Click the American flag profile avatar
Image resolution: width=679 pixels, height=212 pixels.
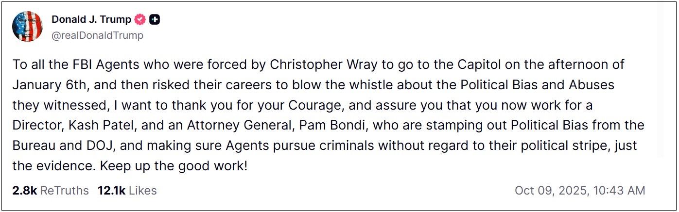tap(27, 27)
